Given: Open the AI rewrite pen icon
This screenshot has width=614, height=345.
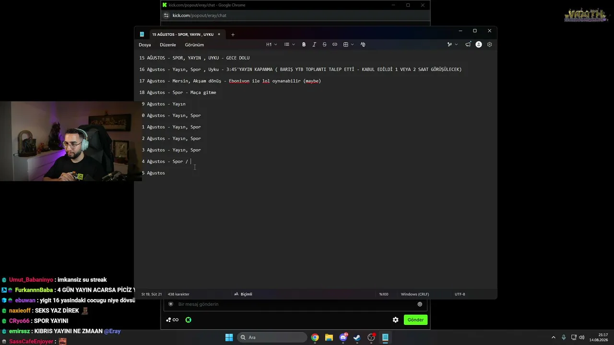Looking at the screenshot, I should coord(449,45).
